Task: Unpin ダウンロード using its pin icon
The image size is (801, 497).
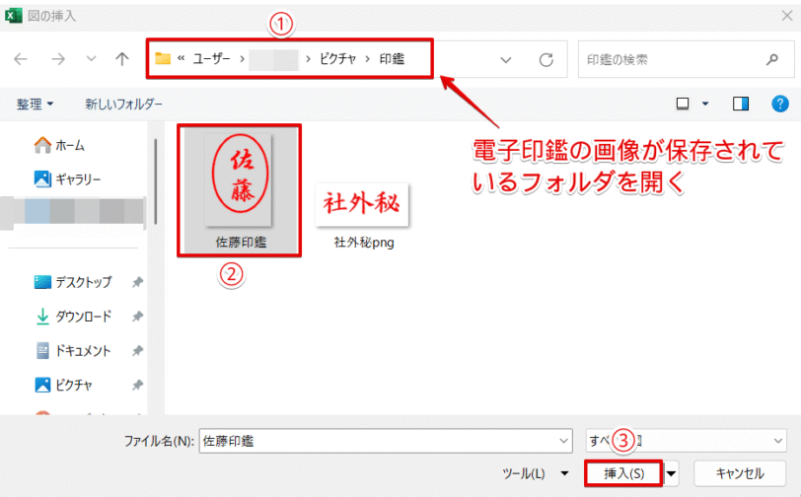Action: tap(137, 317)
